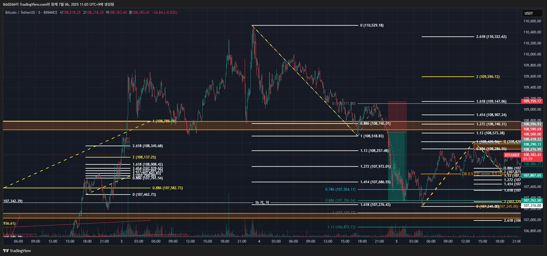
Task: Select the 109,400.00 price scale tick
Action: pos(532,87)
